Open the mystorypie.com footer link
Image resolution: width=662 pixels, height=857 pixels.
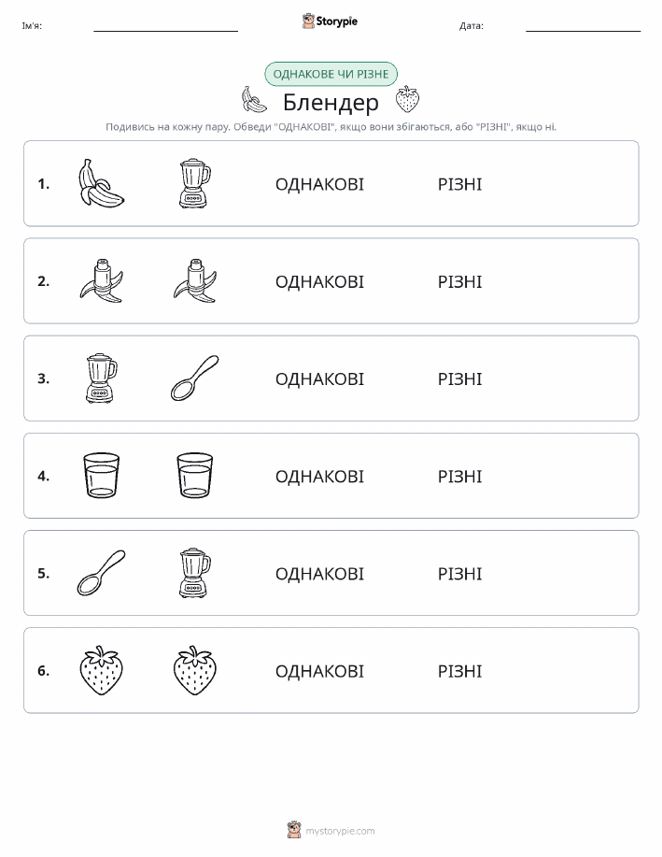click(331, 830)
